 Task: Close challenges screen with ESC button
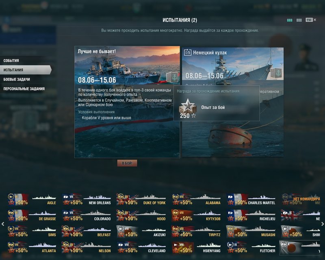click(311, 20)
